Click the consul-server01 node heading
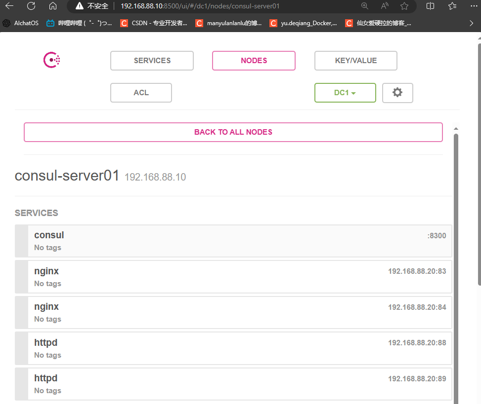 point(67,176)
